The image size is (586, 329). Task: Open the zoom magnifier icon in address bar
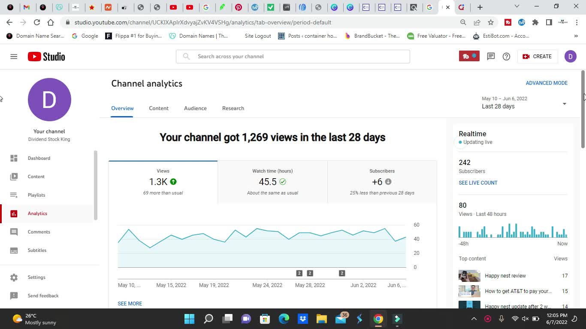coord(463,22)
